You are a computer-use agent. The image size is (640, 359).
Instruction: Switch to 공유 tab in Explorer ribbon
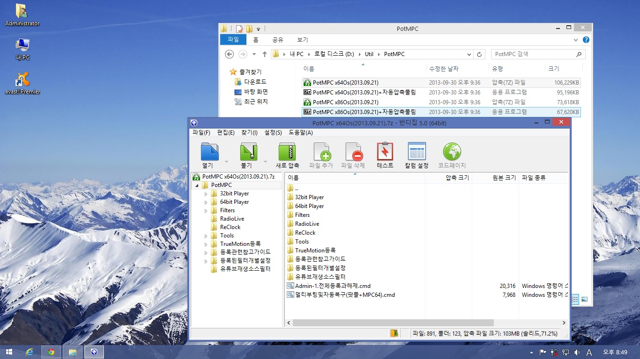pos(278,40)
